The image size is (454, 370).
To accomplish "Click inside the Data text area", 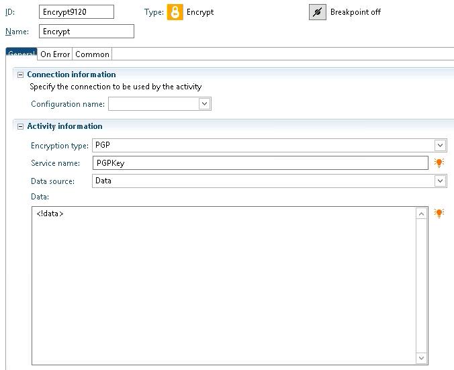I will 224,285.
